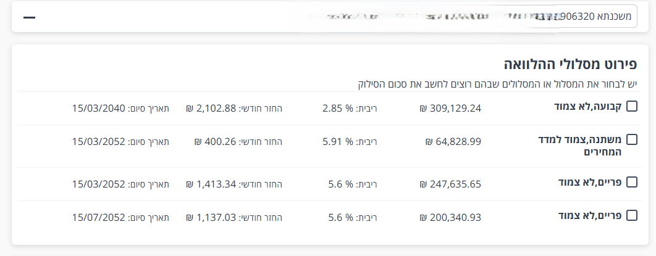Click the 5.91% interest rate value
Viewport: 656px width, 256px height.
(337, 142)
